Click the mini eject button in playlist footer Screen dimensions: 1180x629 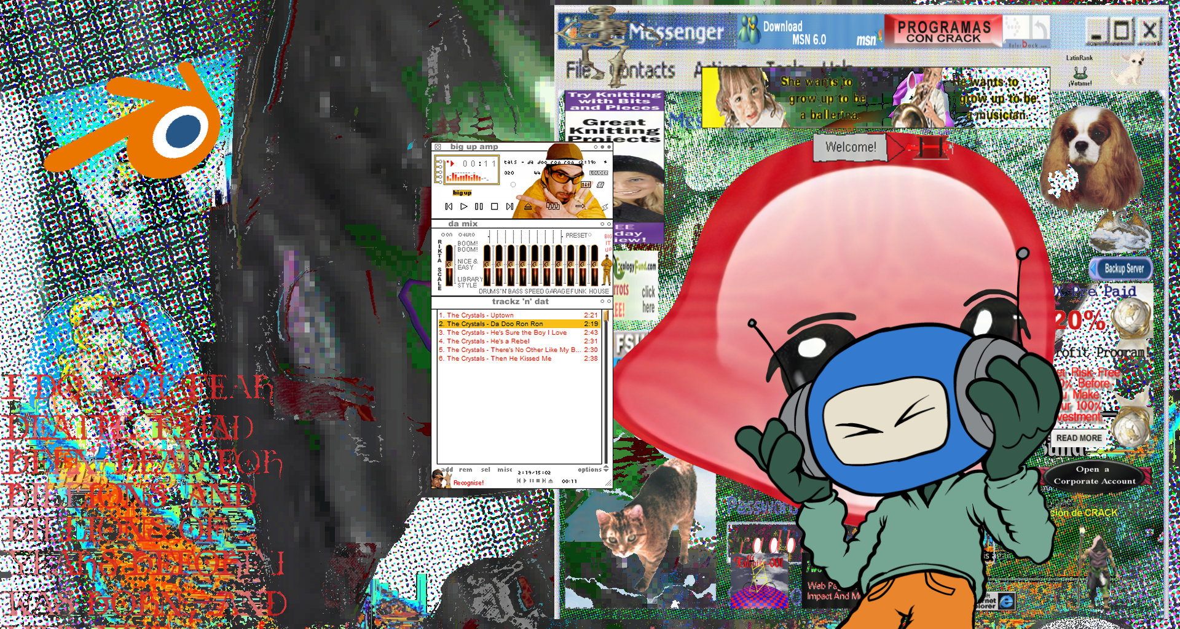tap(550, 481)
